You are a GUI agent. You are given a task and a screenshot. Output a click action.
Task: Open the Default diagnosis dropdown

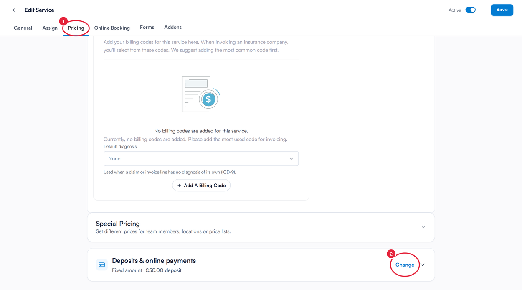pos(201,159)
